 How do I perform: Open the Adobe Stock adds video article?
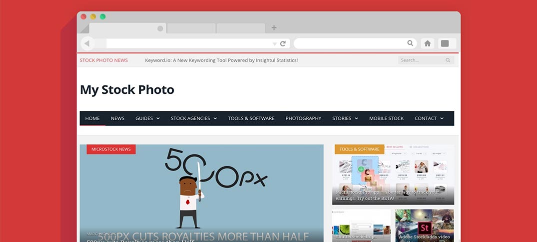pyautogui.click(x=425, y=226)
